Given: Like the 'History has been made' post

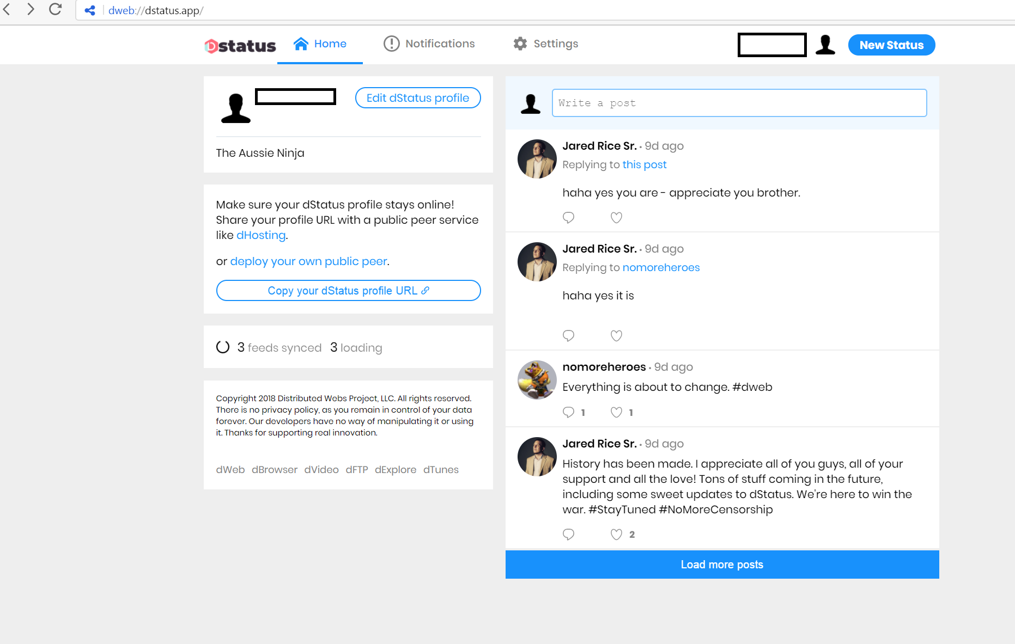Looking at the screenshot, I should tap(616, 535).
